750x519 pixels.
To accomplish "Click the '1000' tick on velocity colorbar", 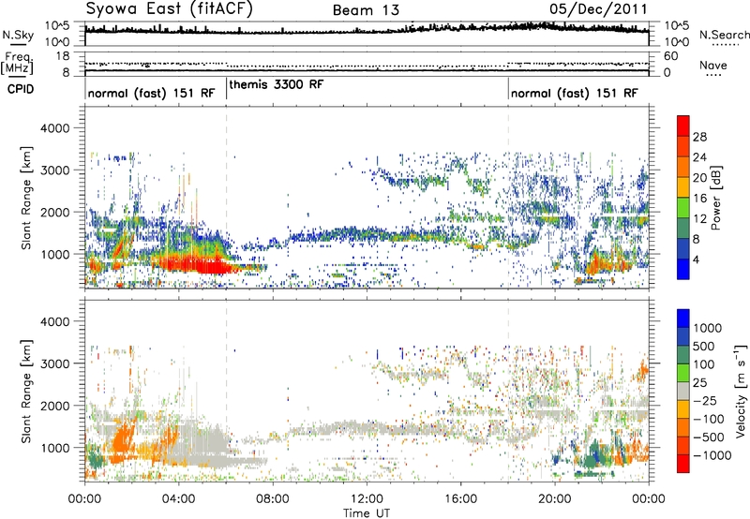I will click(708, 328).
